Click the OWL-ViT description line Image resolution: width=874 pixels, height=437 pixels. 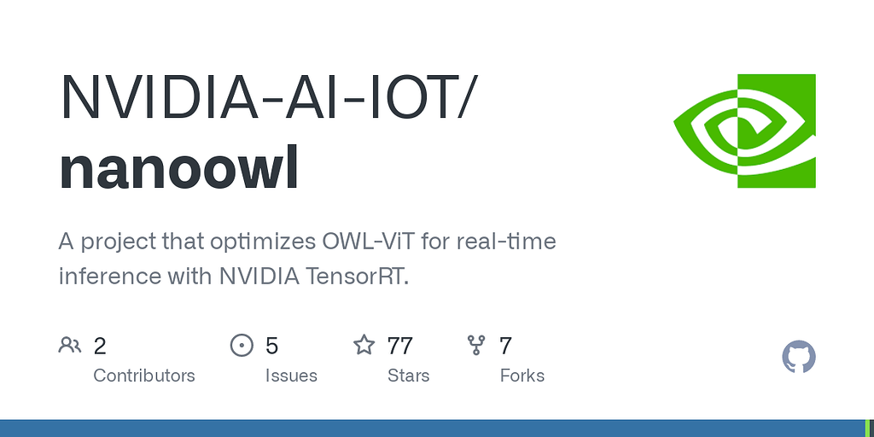point(307,242)
